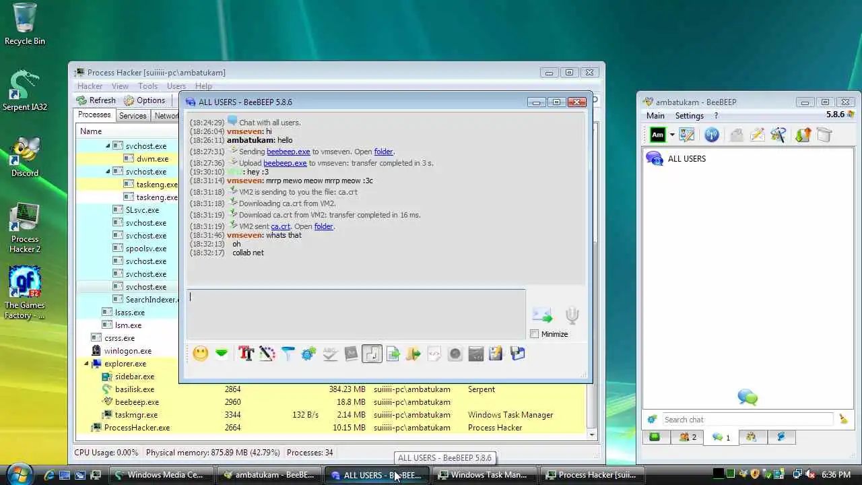The height and width of the screenshot is (485, 862).
Task: Click the send message arrow icon
Action: click(542, 315)
